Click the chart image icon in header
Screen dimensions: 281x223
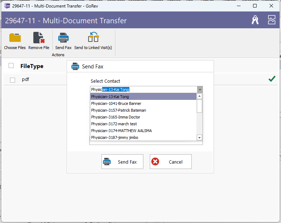coord(272,20)
